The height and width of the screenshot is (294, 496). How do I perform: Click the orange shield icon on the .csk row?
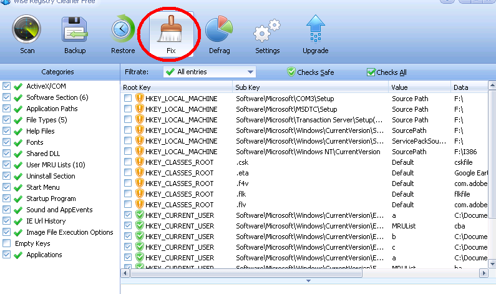[140, 162]
